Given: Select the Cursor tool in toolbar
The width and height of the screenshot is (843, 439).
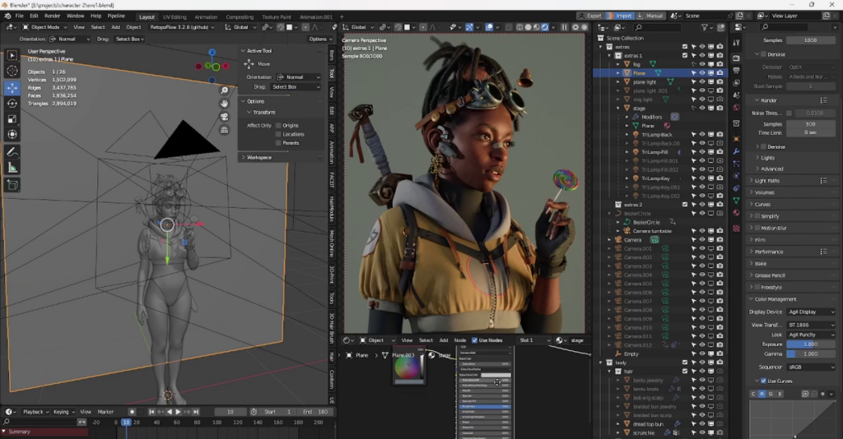Looking at the screenshot, I should (12, 71).
